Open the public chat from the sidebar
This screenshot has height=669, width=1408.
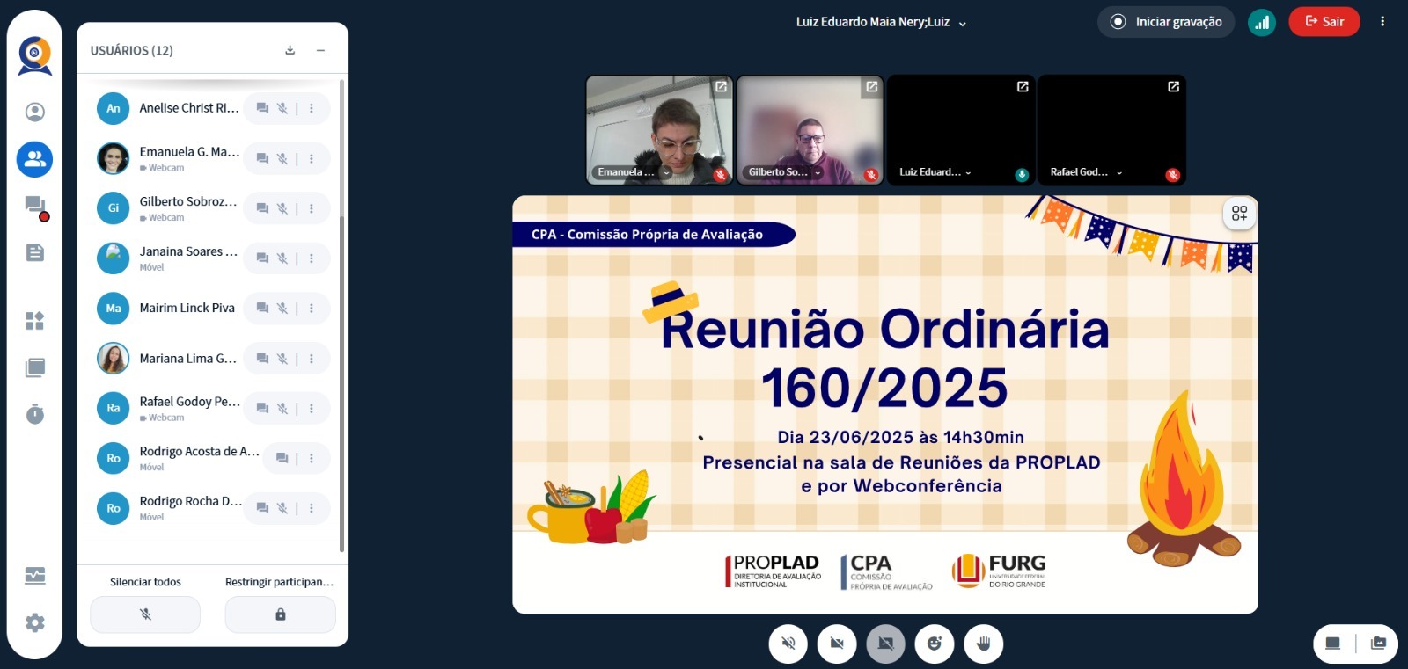pos(35,207)
